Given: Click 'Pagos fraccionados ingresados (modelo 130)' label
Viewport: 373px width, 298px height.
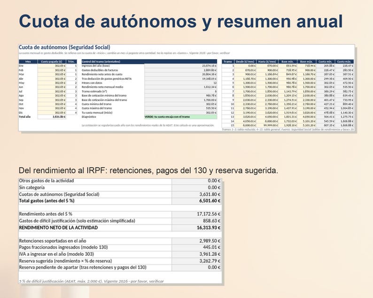Looking at the screenshot, I should [x=63, y=247].
